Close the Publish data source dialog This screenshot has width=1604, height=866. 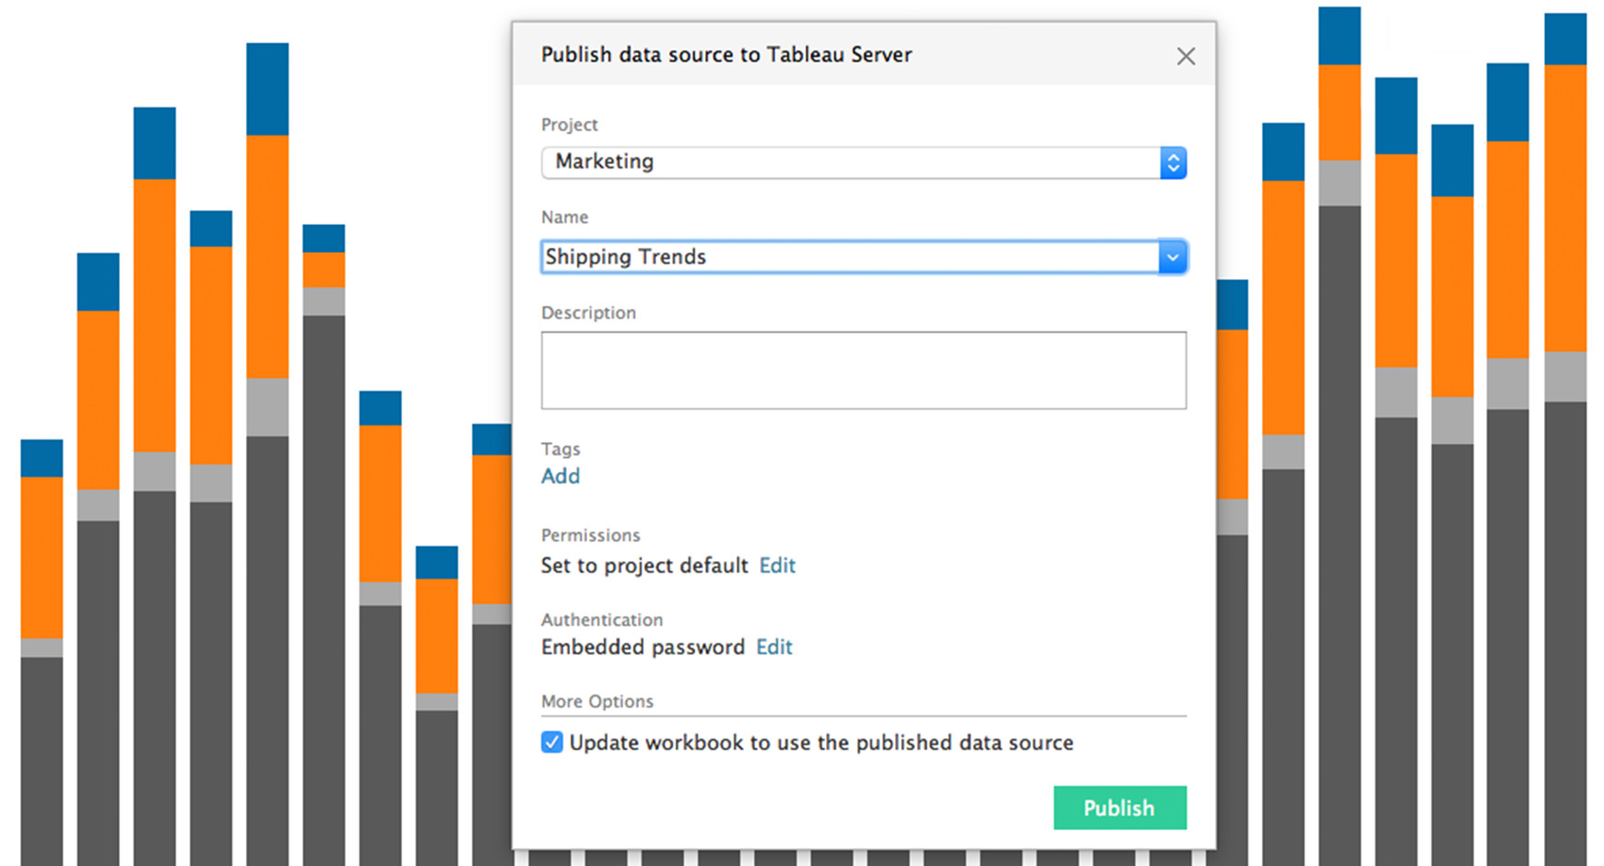pyautogui.click(x=1185, y=56)
